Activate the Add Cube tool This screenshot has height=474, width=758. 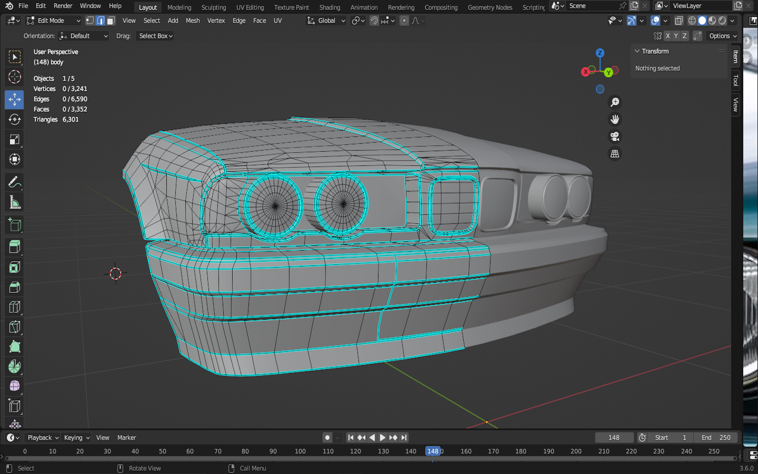[x=14, y=225]
